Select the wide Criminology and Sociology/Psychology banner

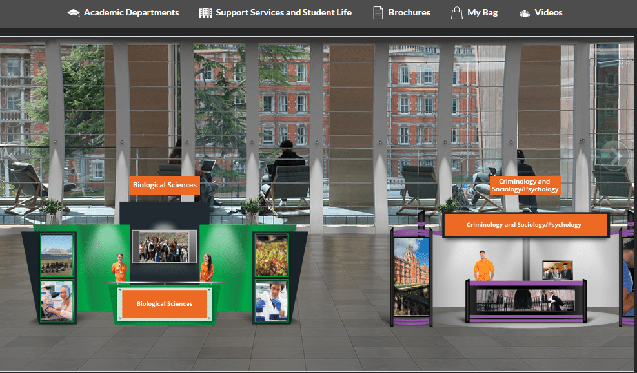525,225
